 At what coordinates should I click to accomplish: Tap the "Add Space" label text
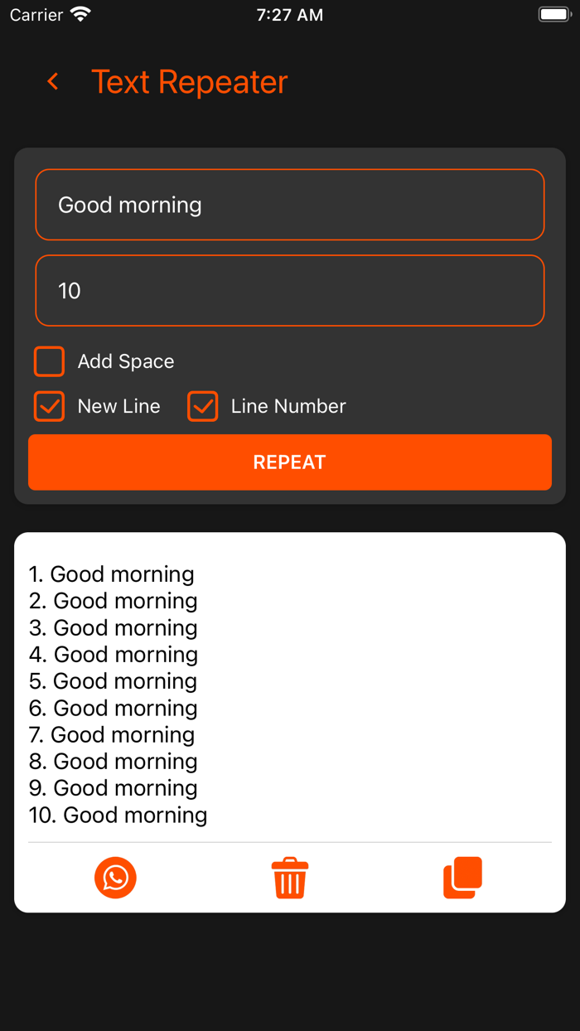[126, 361]
